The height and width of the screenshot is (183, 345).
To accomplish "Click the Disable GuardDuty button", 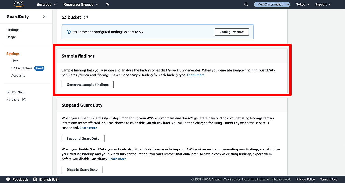I will [82, 170].
